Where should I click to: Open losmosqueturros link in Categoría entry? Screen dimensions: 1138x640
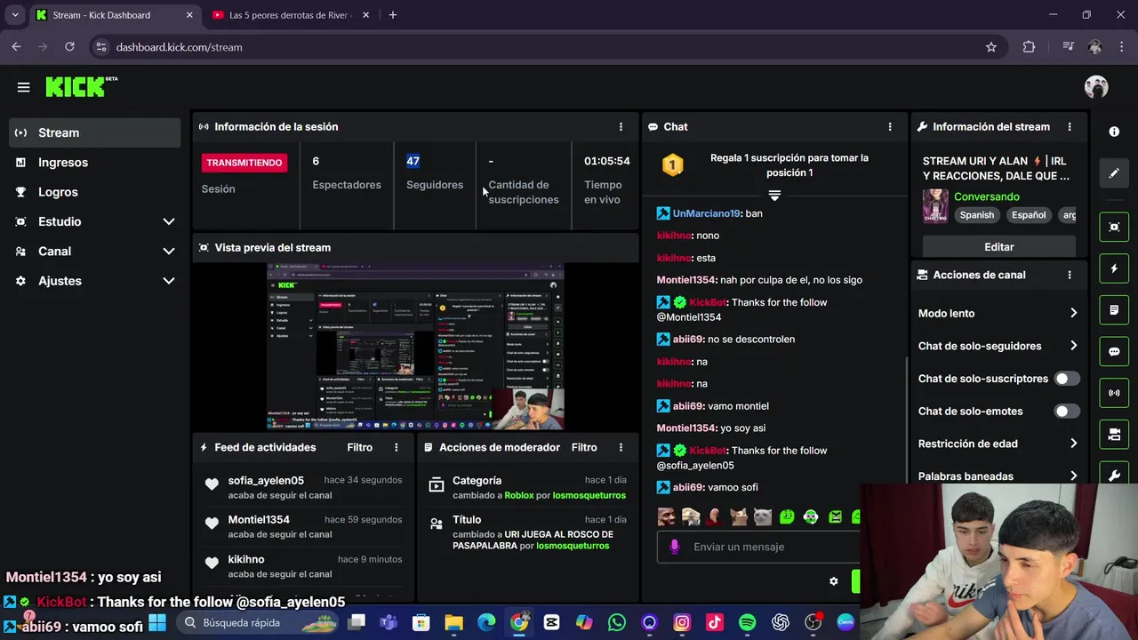(x=589, y=495)
